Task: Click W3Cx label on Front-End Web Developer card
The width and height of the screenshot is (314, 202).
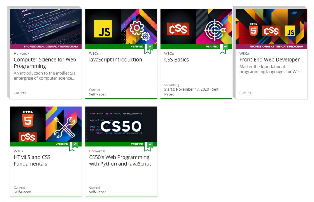Action: [x=244, y=54]
